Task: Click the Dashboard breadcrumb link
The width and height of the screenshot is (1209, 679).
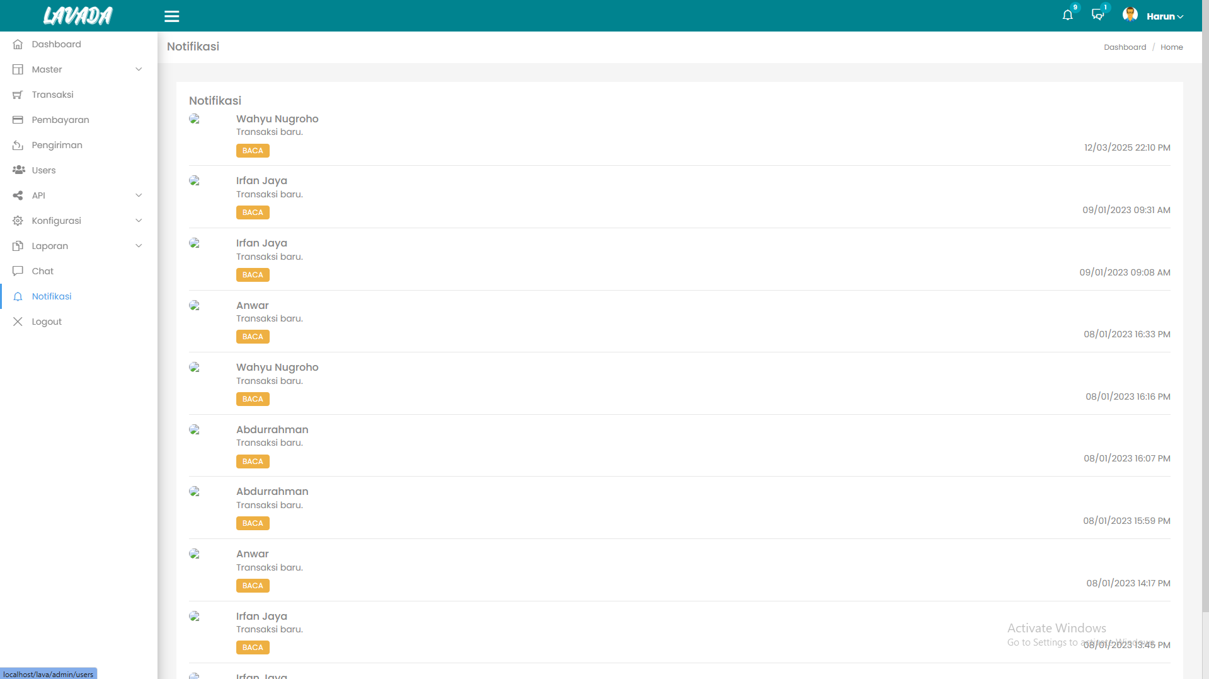Action: (1125, 47)
